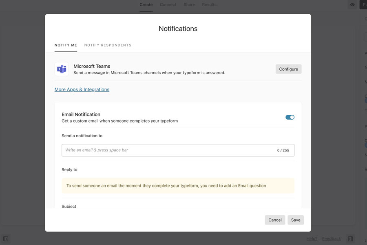Click the Email question warning banner
The image size is (367, 245).
click(x=178, y=186)
